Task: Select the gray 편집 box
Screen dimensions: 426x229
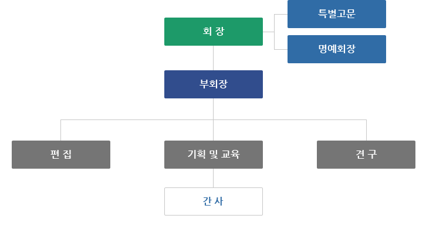Action: (x=61, y=155)
